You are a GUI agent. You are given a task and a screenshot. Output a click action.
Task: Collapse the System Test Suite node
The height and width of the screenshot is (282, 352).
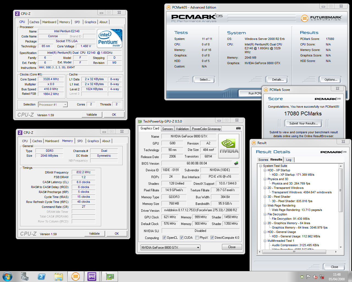pyautogui.click(x=260, y=166)
